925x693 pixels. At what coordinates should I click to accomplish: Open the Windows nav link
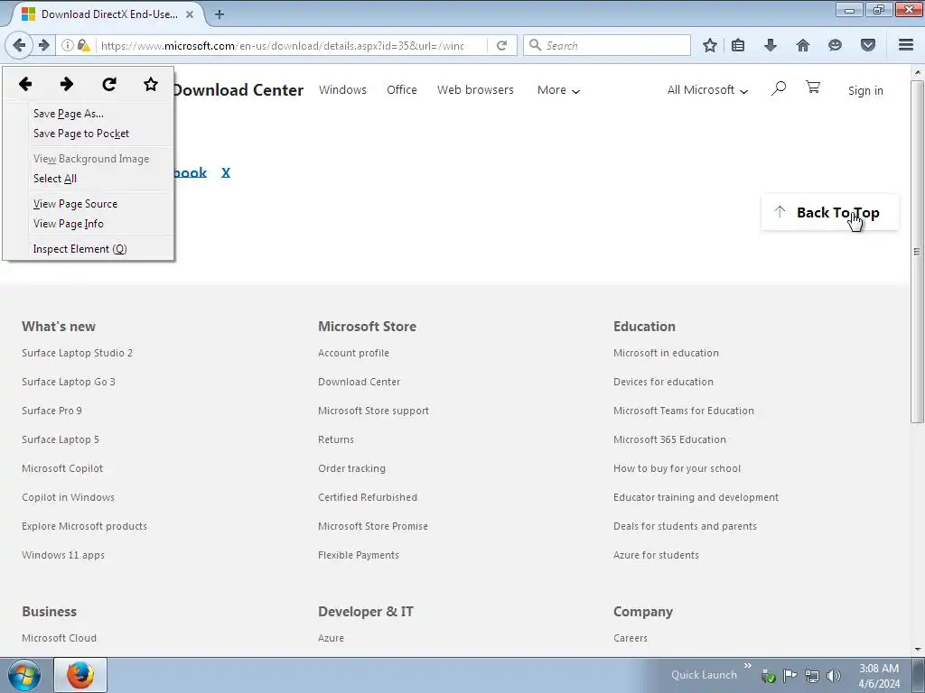342,89
